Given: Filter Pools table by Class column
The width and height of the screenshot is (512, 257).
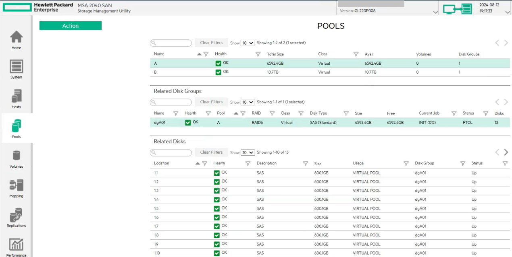Looking at the screenshot, I should tap(356, 54).
